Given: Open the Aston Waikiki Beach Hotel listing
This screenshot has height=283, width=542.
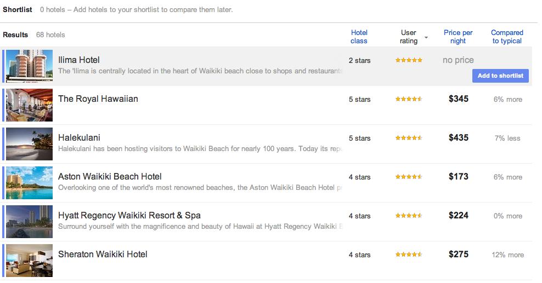Looking at the screenshot, I should click(x=110, y=176).
